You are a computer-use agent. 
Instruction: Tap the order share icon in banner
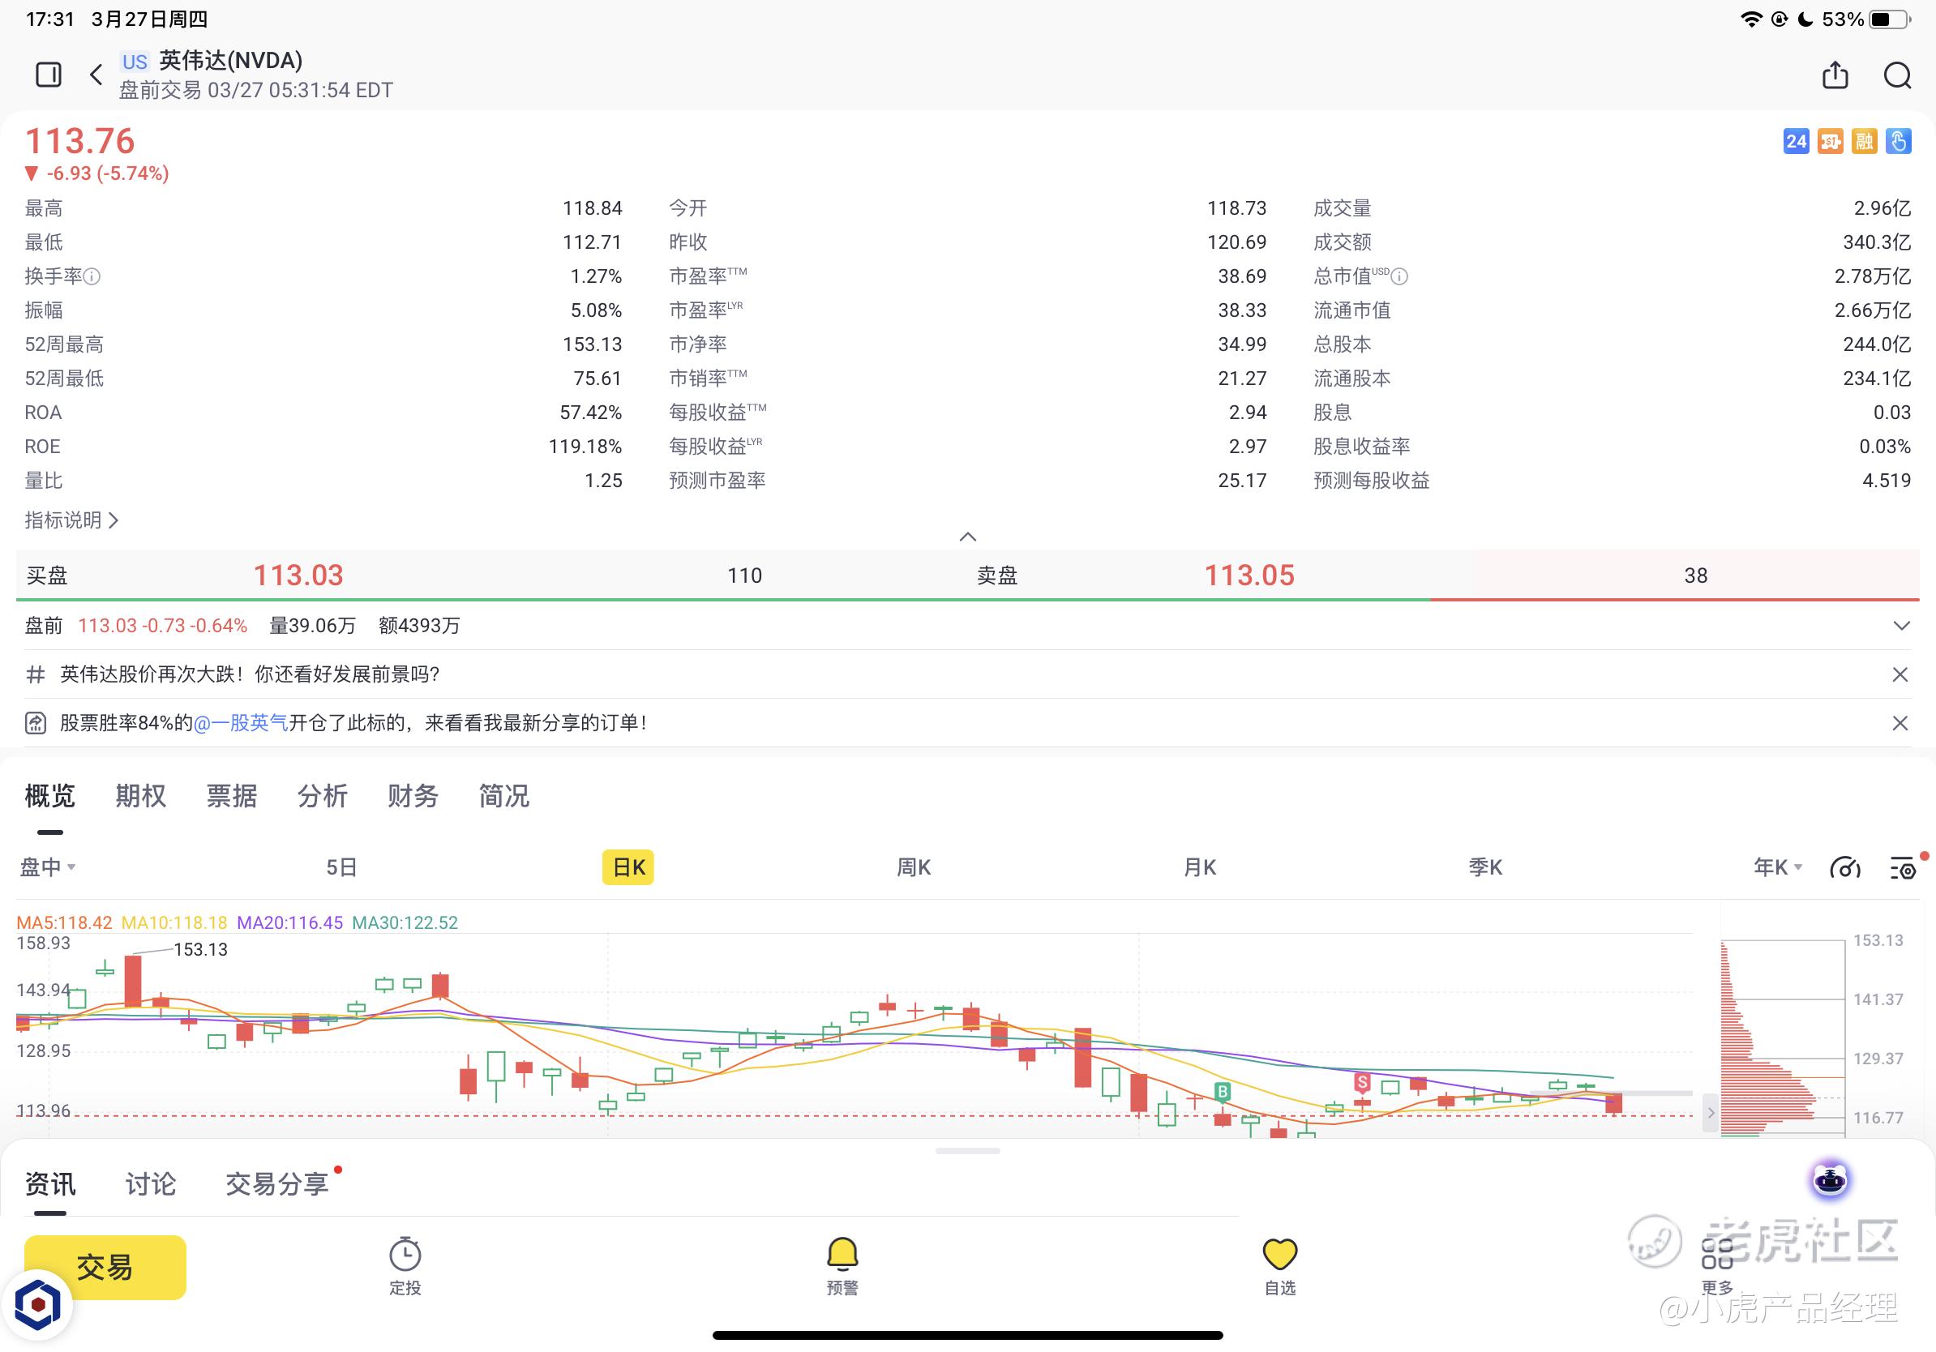click(x=36, y=723)
